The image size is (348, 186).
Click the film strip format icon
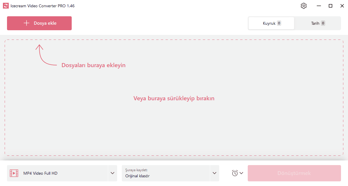(14, 173)
